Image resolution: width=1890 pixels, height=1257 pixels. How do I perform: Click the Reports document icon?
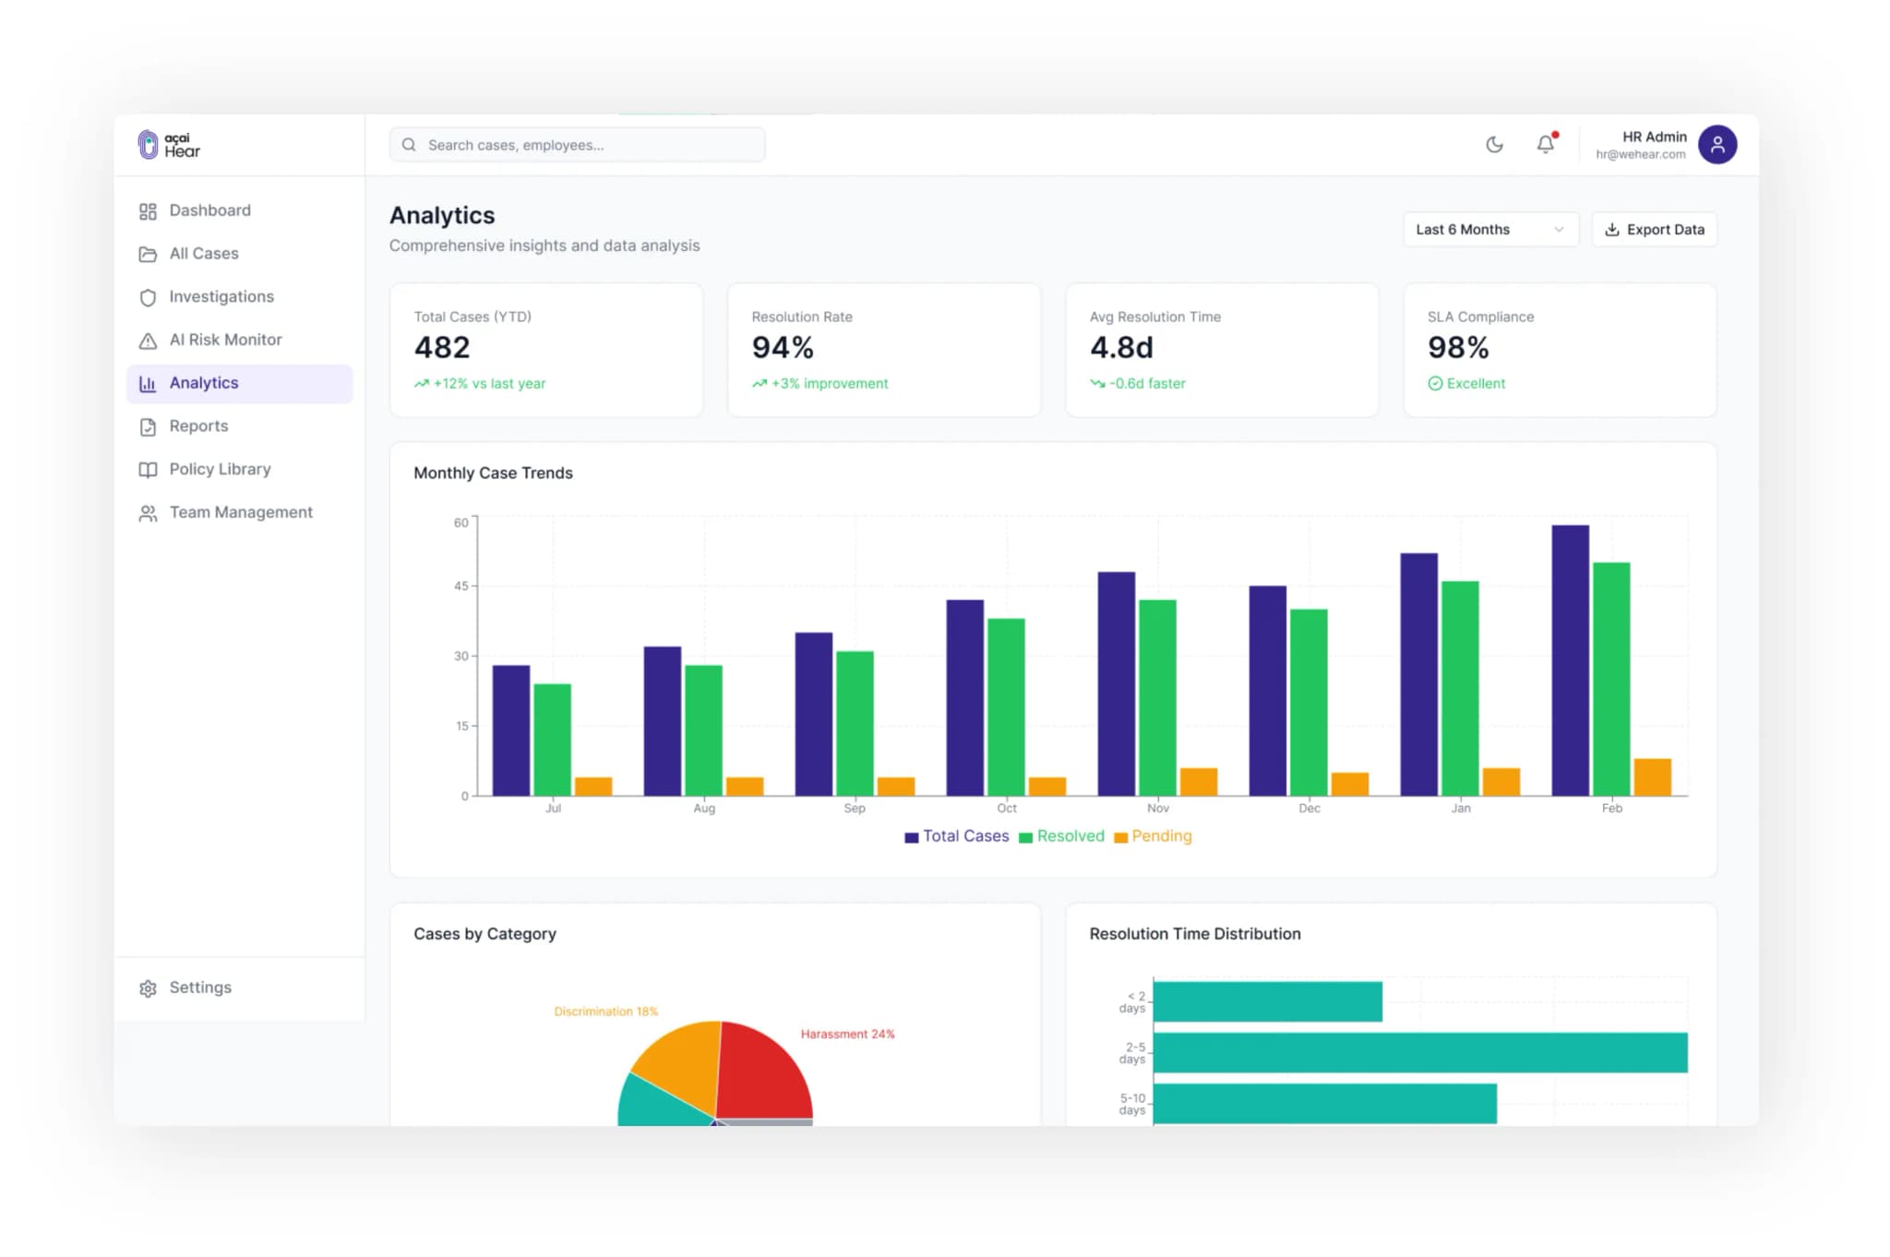pos(149,425)
